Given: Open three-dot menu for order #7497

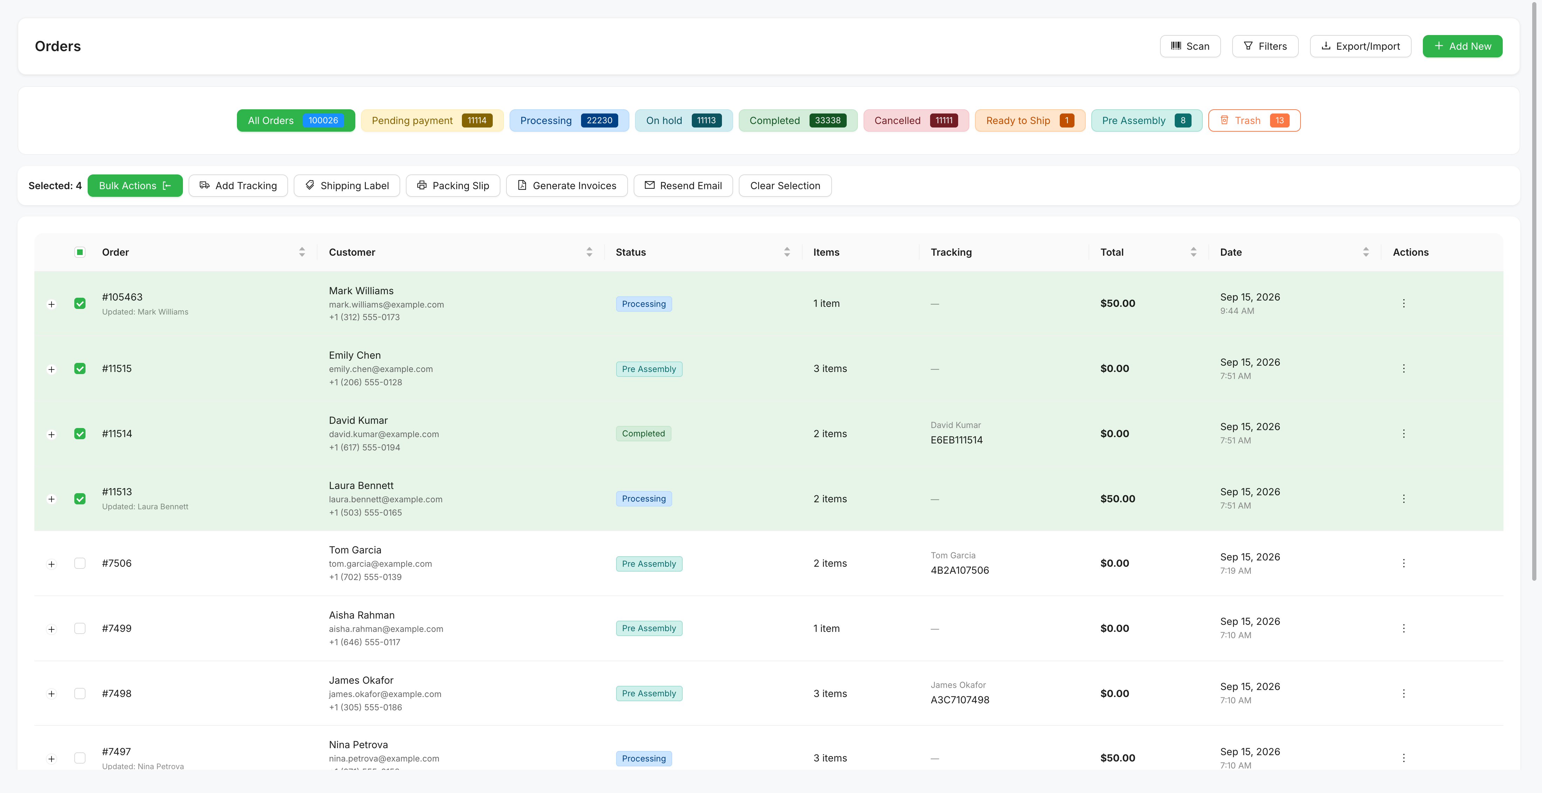Looking at the screenshot, I should [x=1403, y=758].
